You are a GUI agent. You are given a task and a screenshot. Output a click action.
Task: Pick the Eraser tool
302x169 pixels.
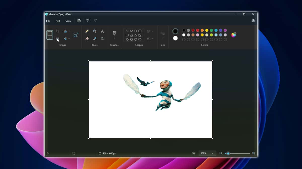(x=87, y=39)
